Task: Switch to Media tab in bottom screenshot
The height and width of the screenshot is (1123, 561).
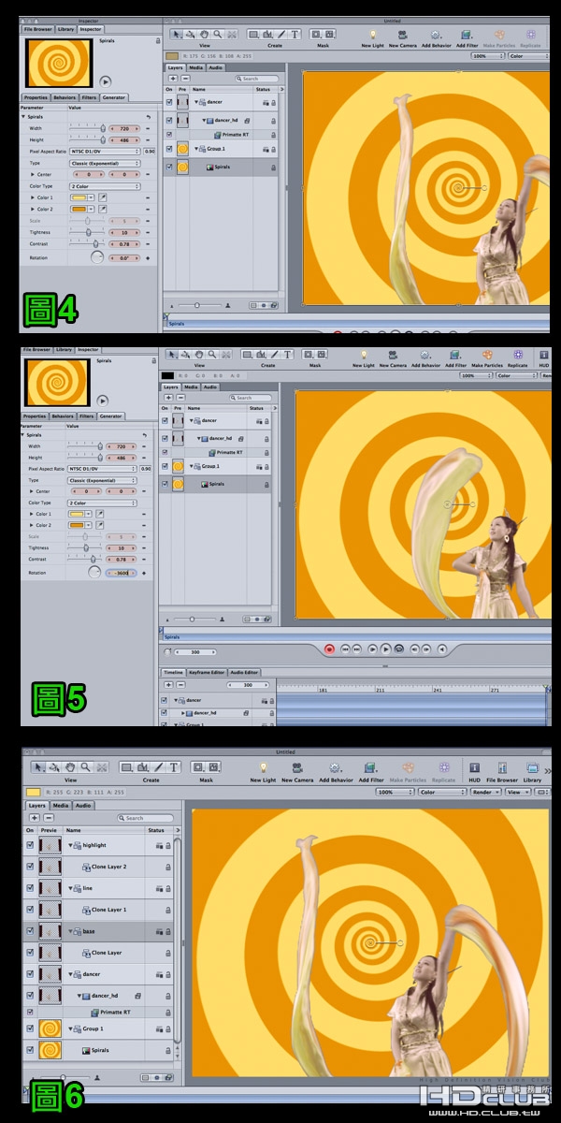Action: (x=61, y=805)
